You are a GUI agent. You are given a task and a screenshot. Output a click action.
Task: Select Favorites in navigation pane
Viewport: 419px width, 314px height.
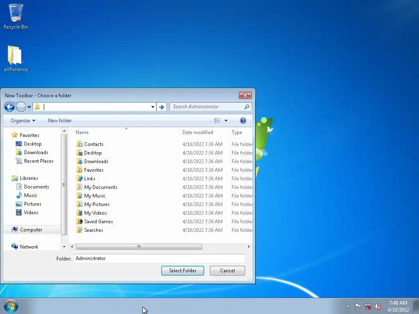point(25,135)
